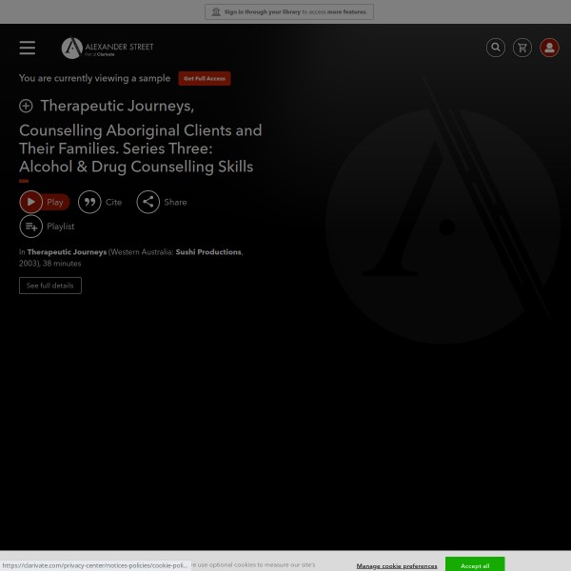Screen dimensions: 571x571
Task: Open the shopping cart icon
Action: click(522, 48)
